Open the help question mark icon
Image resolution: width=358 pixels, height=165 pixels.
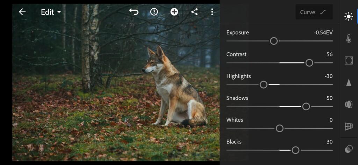154,12
